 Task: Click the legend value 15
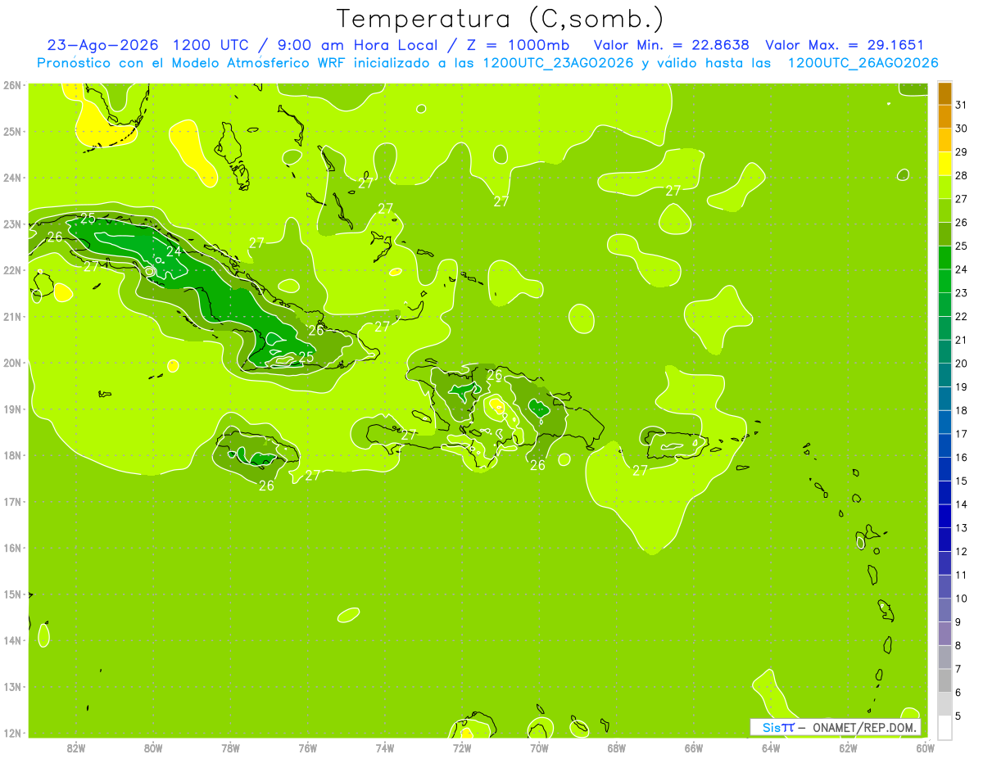961,481
